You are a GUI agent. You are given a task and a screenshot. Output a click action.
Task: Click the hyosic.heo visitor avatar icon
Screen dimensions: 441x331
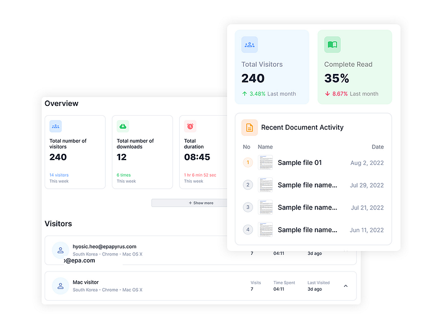[60, 250]
